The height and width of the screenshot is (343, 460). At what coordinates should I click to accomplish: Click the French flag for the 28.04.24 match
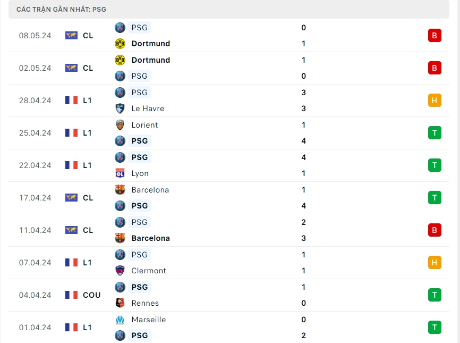tap(71, 101)
